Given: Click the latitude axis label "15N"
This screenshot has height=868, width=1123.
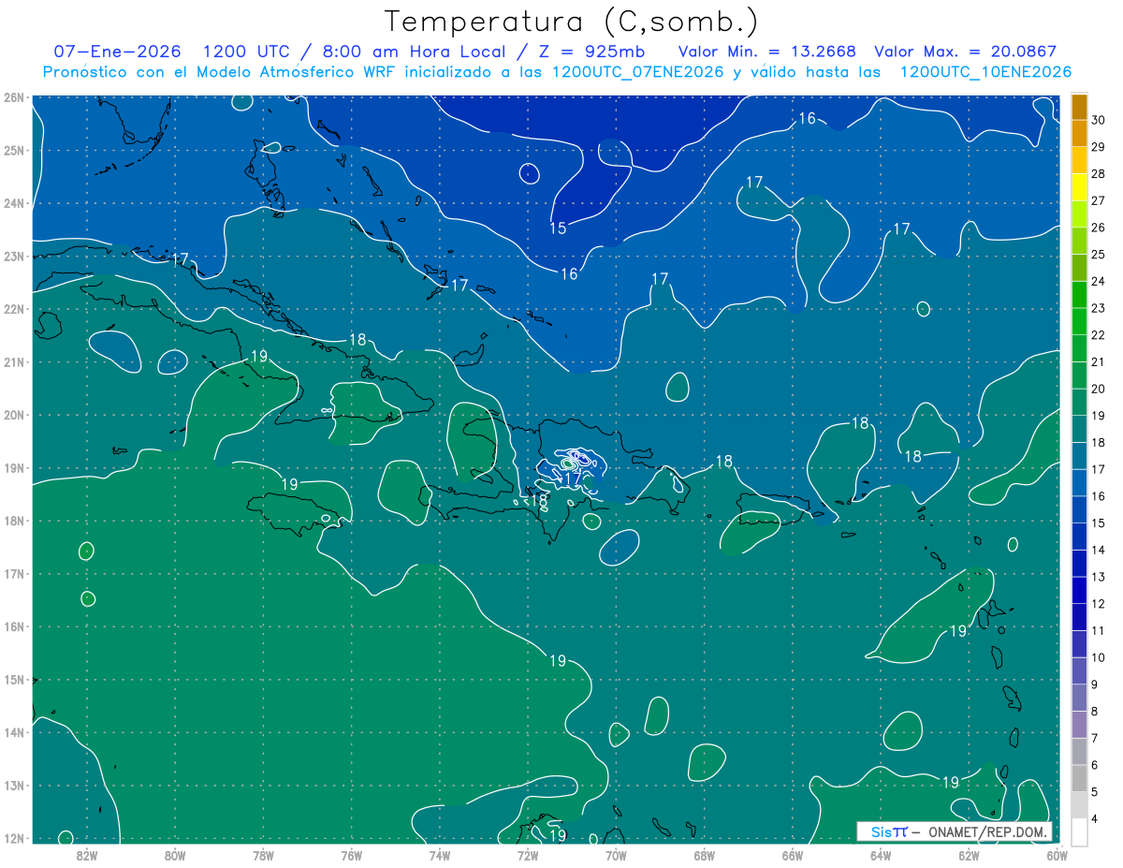Looking at the screenshot, I should click(x=14, y=680).
